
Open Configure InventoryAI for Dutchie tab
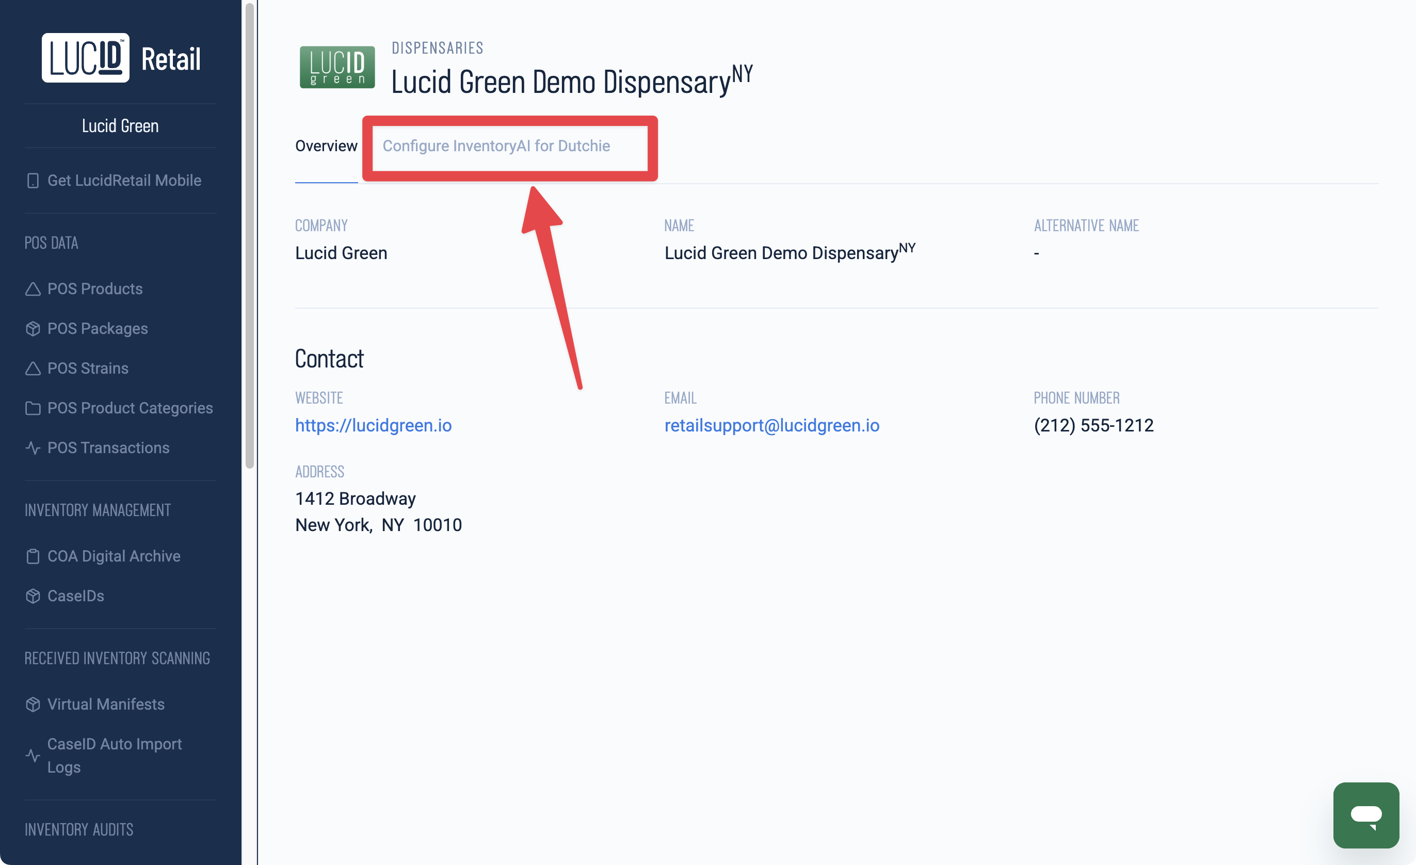[x=496, y=146]
